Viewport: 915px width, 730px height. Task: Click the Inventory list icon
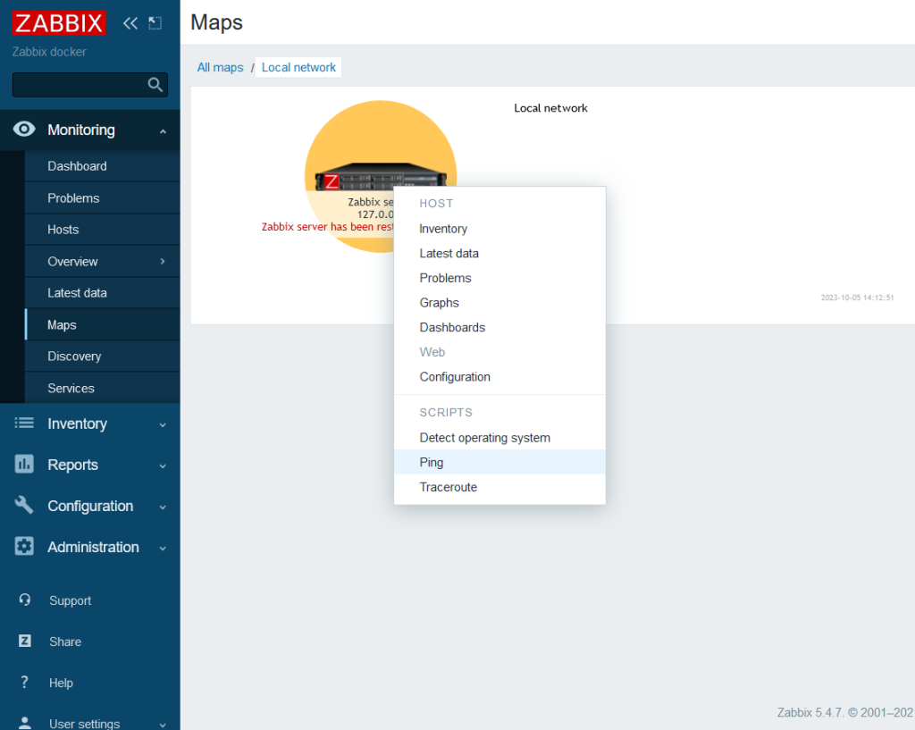pyautogui.click(x=24, y=424)
